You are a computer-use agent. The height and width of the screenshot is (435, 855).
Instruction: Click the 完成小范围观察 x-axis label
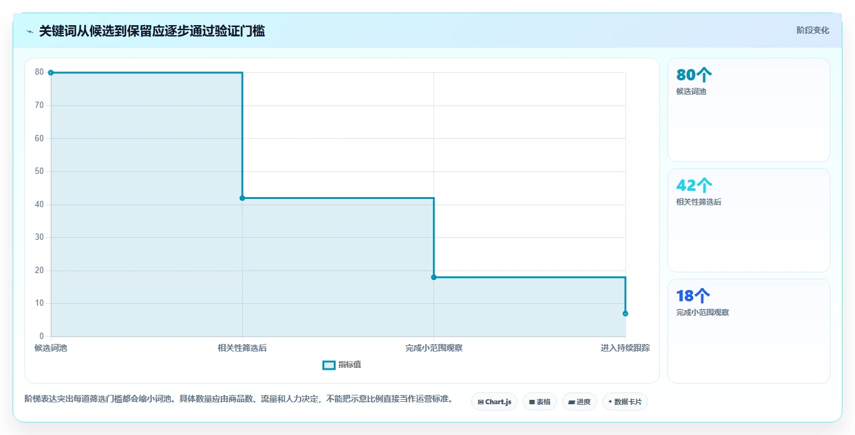(x=433, y=348)
